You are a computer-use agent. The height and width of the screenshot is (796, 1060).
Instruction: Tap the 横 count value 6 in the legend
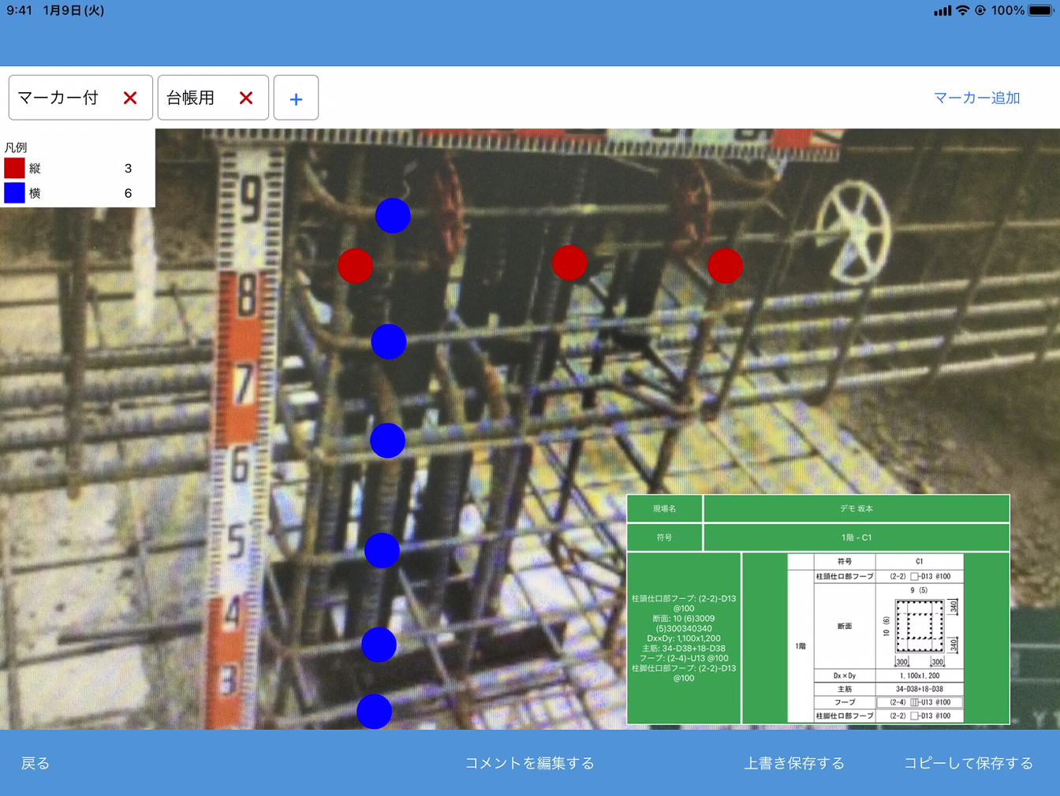tap(128, 193)
